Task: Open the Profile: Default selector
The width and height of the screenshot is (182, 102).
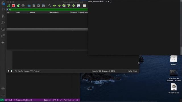Action: [x=133, y=71]
